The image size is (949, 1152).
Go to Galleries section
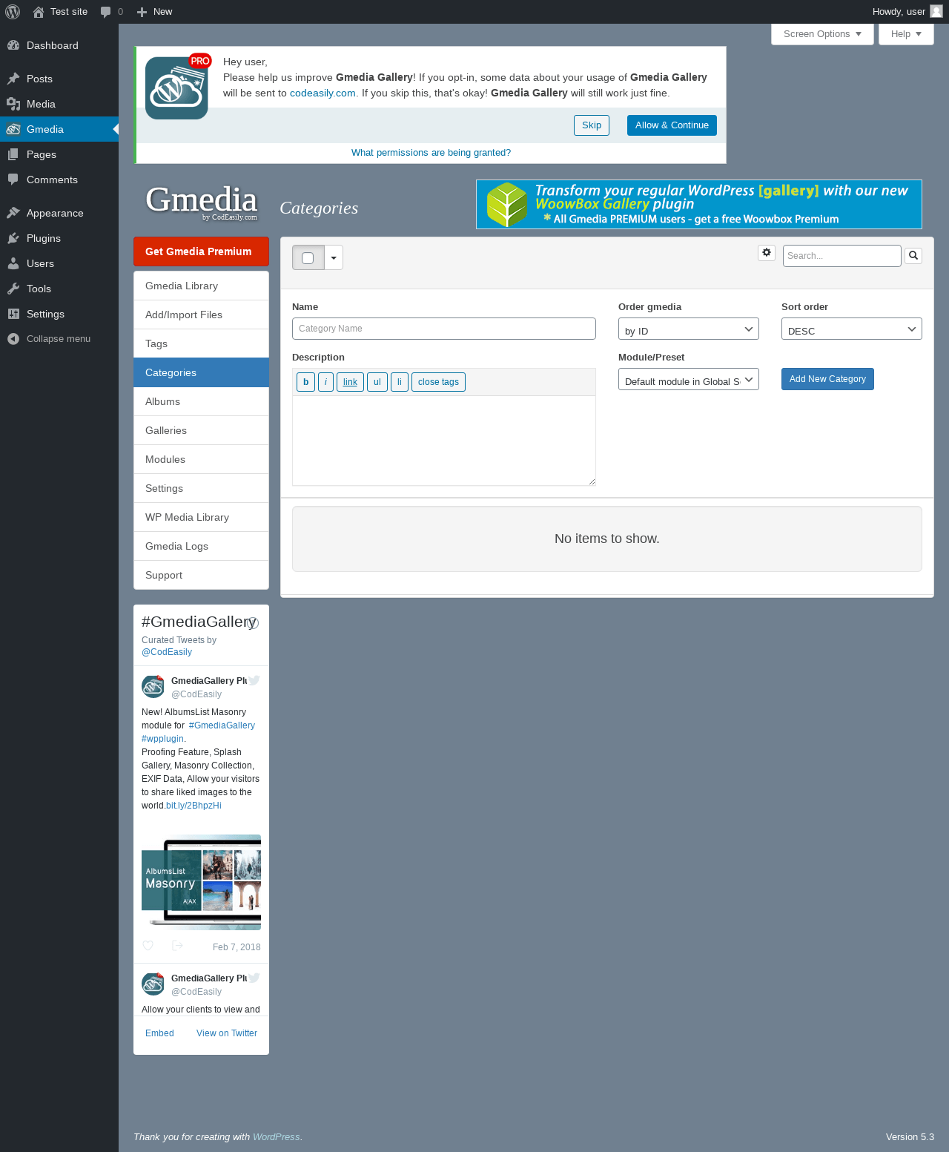click(x=201, y=430)
